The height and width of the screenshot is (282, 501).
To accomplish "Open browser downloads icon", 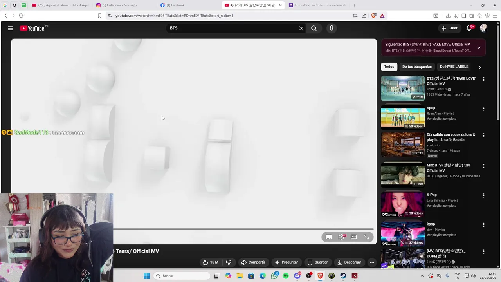I will pos(448,16).
